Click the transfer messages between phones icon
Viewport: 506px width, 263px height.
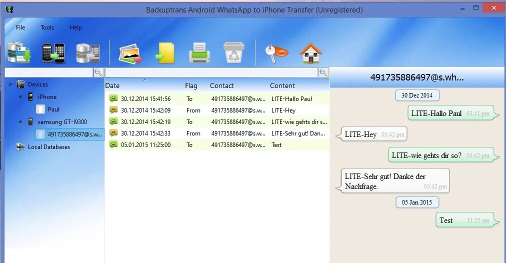point(53,52)
